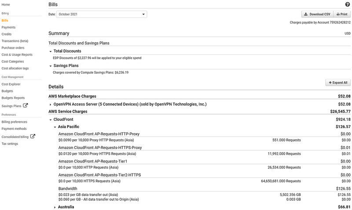This screenshot has height=210, width=352.
Task: Open Budgets Reports page
Action: (x=13, y=98)
